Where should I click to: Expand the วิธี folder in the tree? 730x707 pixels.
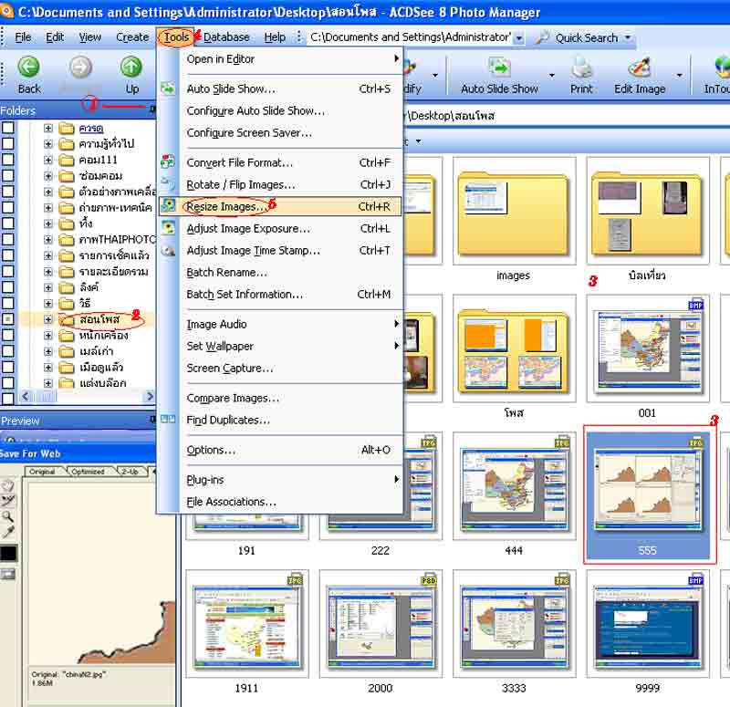pyautogui.click(x=48, y=304)
